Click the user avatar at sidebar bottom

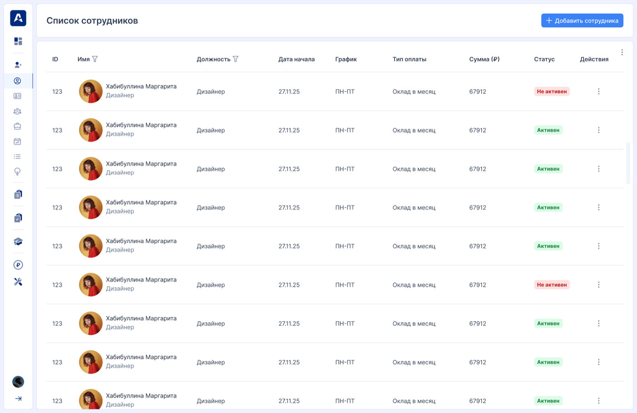[18, 382]
